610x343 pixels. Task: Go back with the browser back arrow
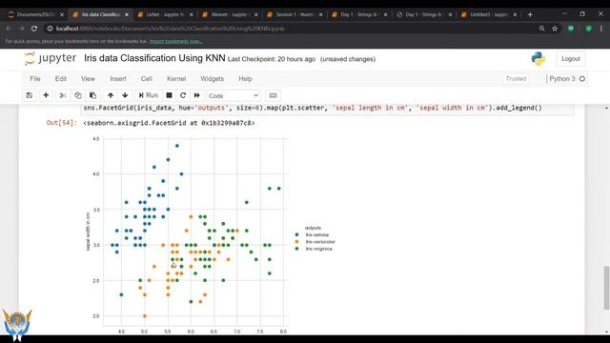coord(9,29)
